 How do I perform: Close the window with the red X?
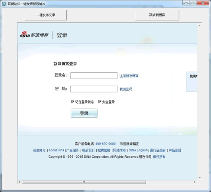(x=203, y=3)
